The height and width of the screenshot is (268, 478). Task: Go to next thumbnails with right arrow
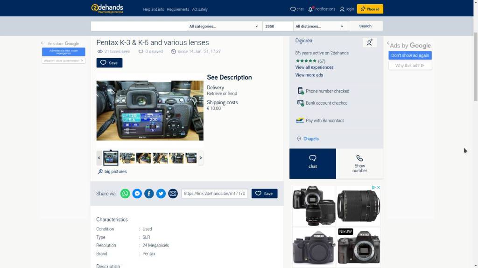coord(201,158)
